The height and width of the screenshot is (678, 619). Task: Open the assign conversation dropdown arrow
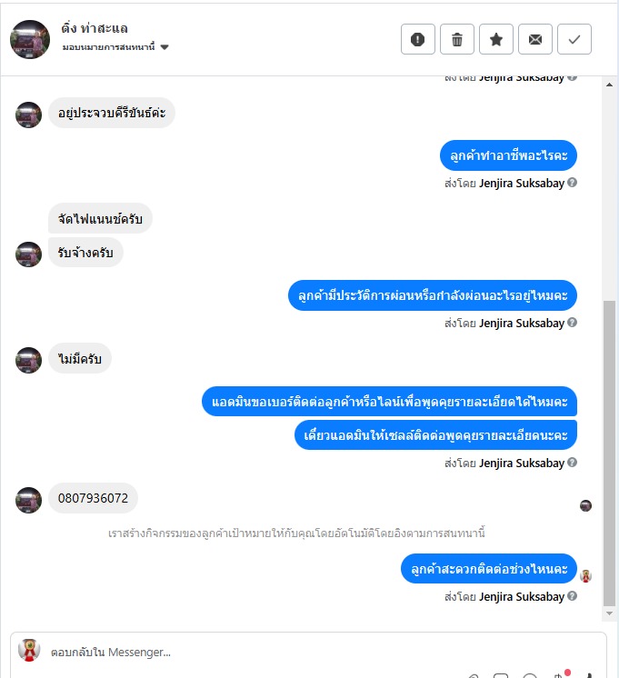coord(165,47)
